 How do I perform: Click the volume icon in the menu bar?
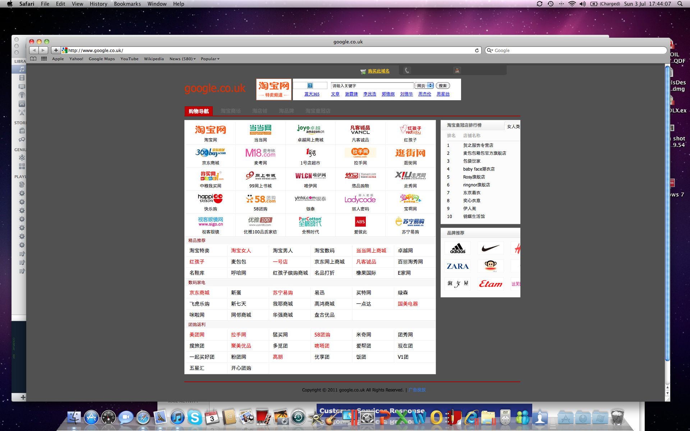click(583, 4)
